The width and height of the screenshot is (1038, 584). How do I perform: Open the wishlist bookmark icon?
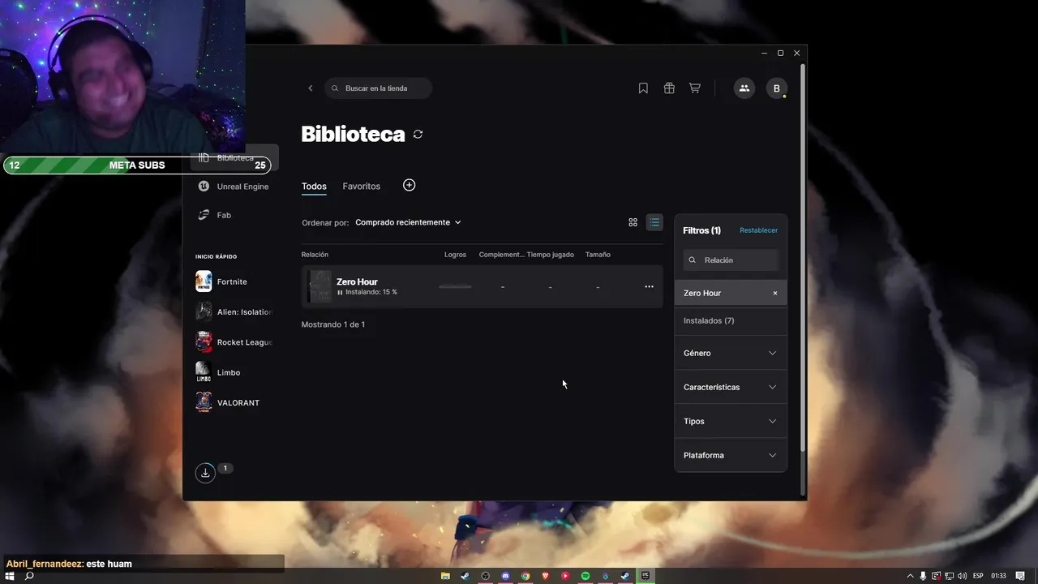coord(643,88)
